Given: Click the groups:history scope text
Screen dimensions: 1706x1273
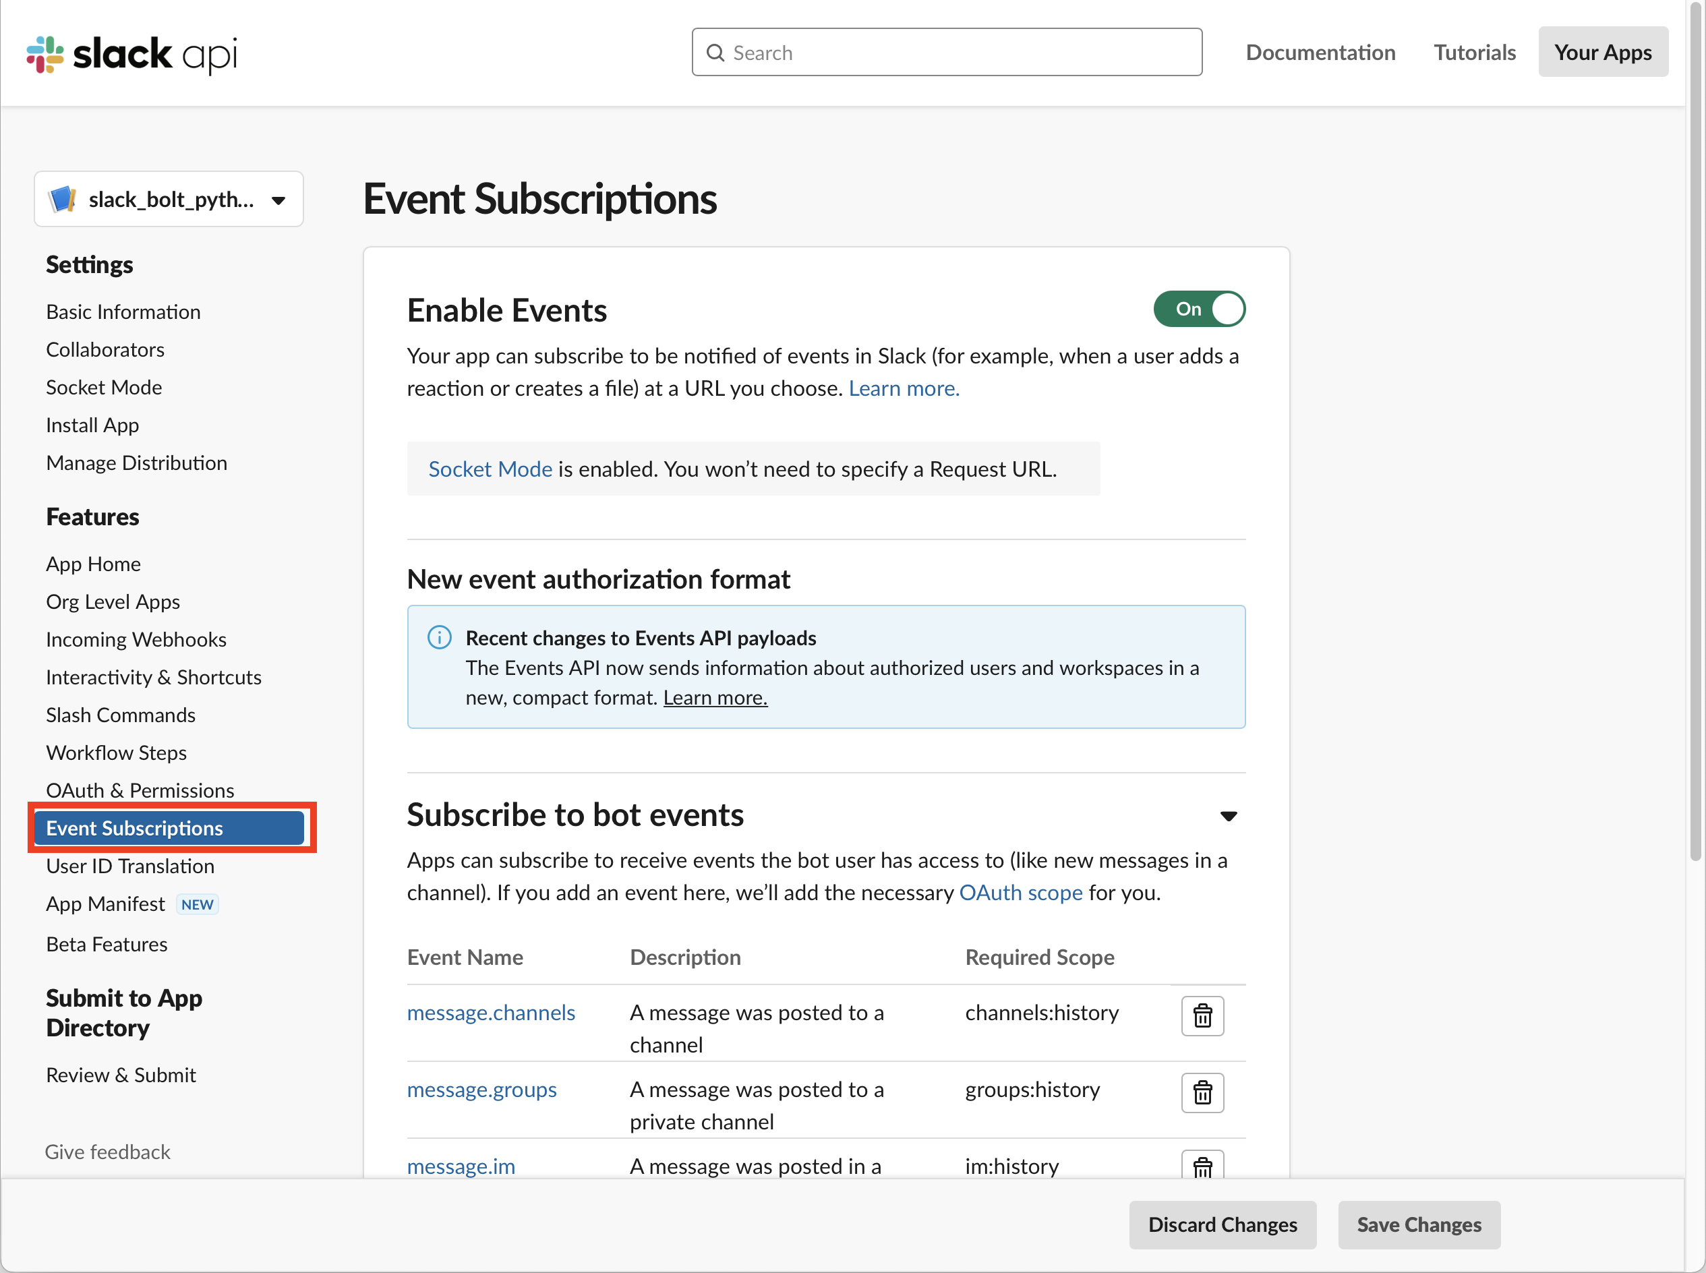Looking at the screenshot, I should click(1032, 1090).
